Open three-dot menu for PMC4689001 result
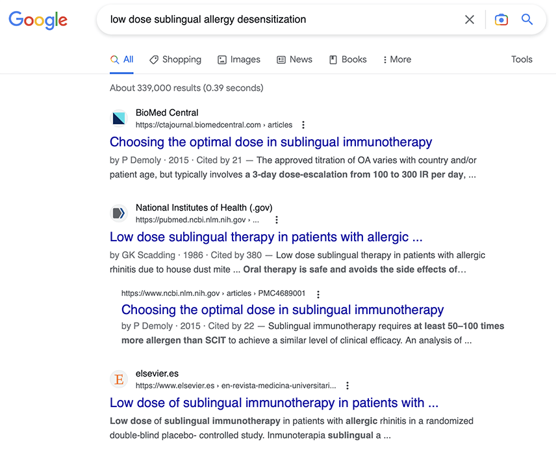The height and width of the screenshot is (450, 556). pyautogui.click(x=318, y=294)
